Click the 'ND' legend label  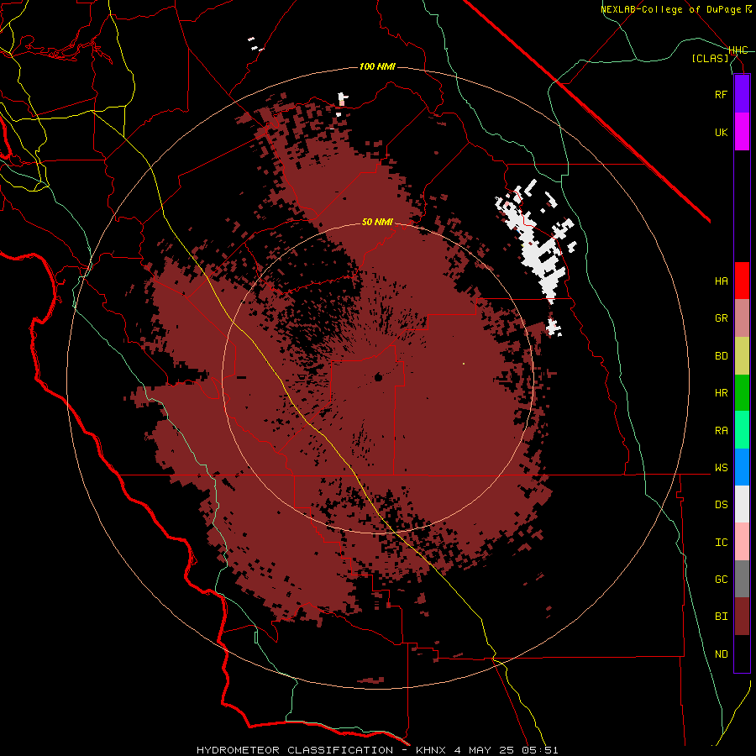click(x=722, y=654)
